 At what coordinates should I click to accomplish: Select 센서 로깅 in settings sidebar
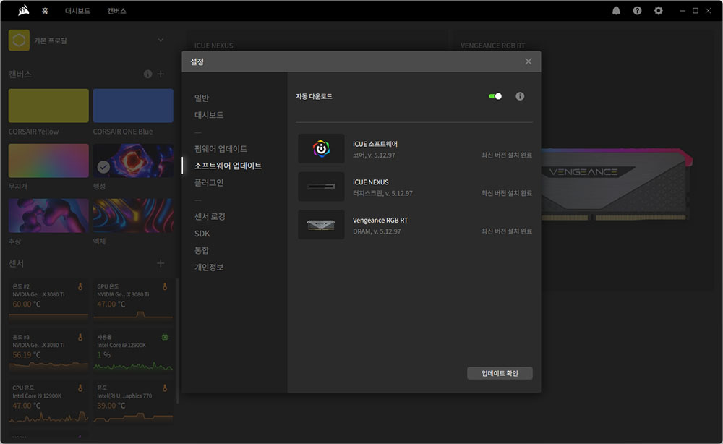pyautogui.click(x=210, y=216)
